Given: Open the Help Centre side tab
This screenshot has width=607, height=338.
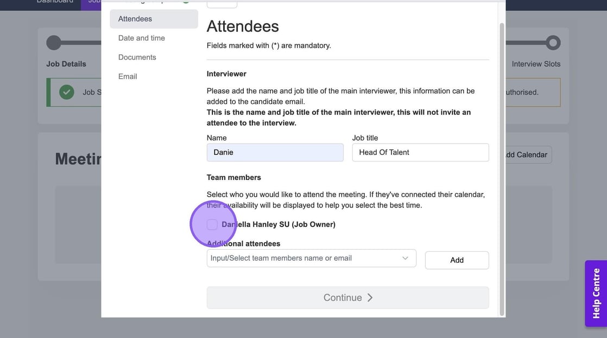Looking at the screenshot, I should 596,293.
